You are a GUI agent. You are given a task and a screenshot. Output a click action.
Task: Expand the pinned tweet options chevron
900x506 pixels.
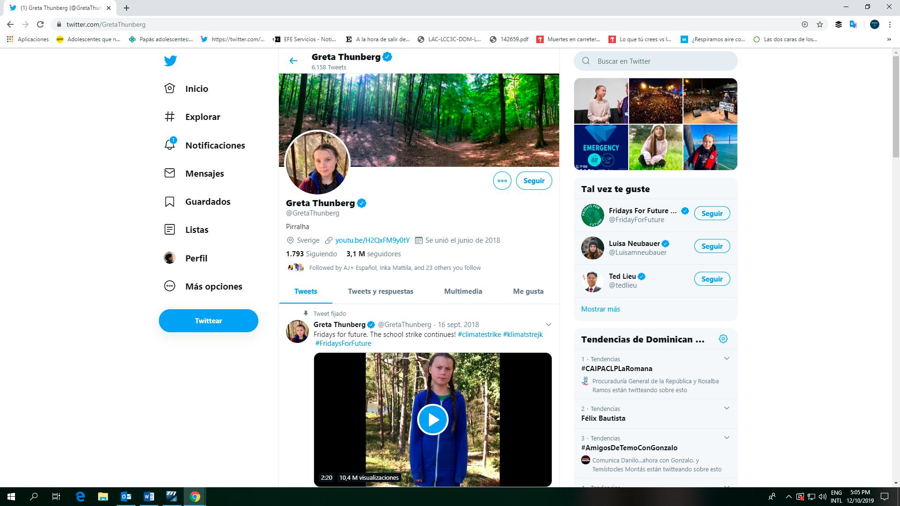[x=548, y=325]
